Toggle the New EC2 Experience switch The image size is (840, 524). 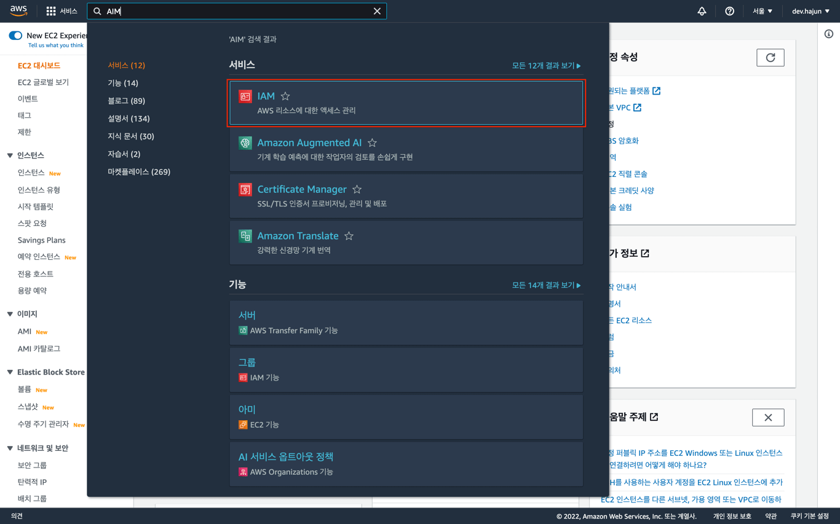click(x=15, y=36)
